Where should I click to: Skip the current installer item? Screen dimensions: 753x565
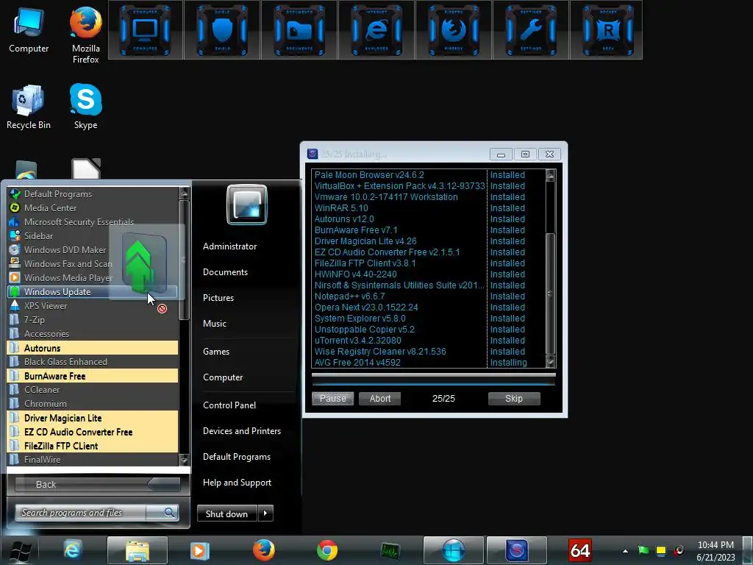point(514,398)
